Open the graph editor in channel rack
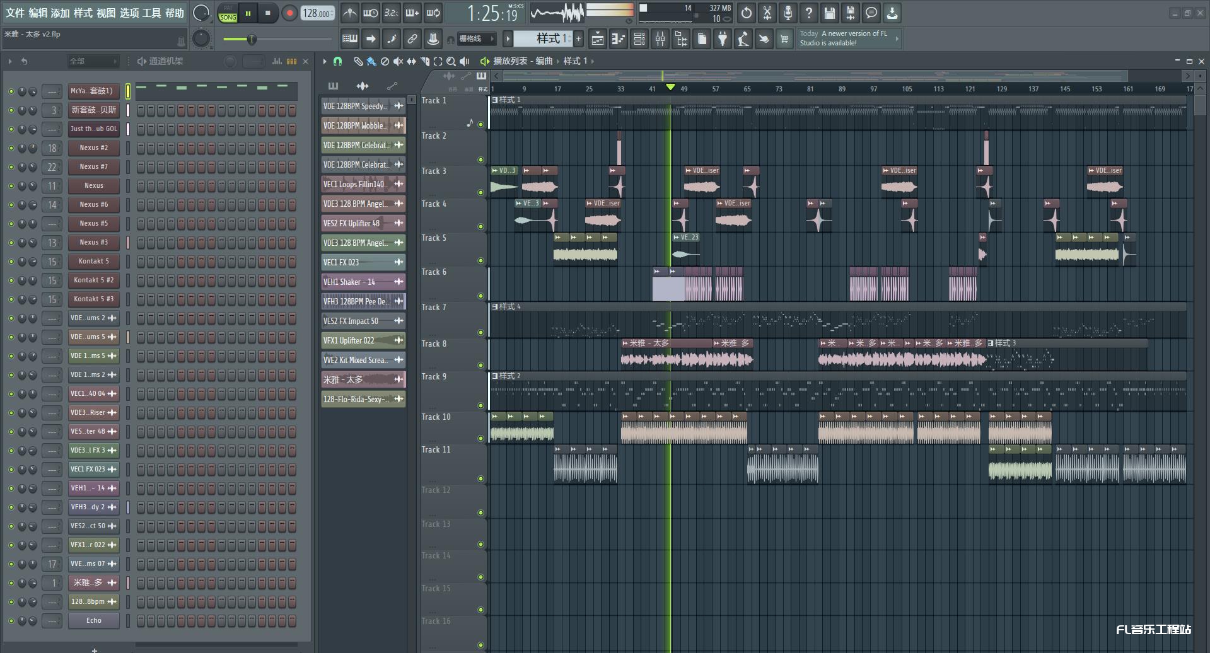The width and height of the screenshot is (1210, 653). 277,61
